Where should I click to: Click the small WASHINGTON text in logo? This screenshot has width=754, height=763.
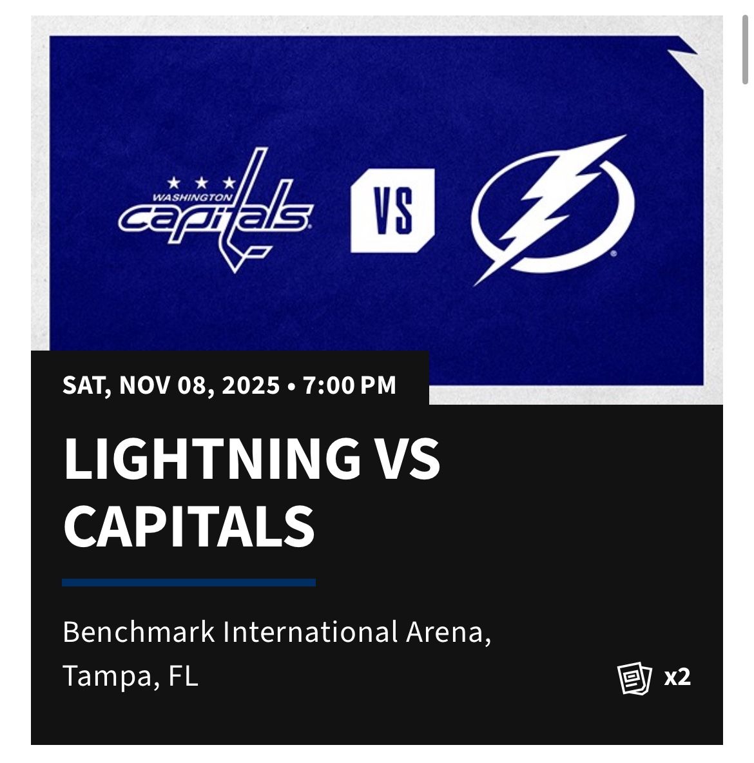193,198
